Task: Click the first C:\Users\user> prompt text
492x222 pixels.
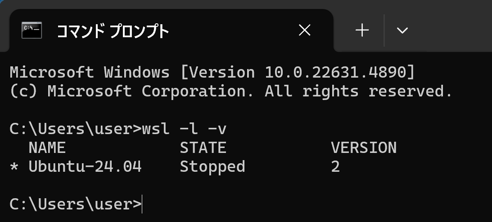Action: click(76, 129)
